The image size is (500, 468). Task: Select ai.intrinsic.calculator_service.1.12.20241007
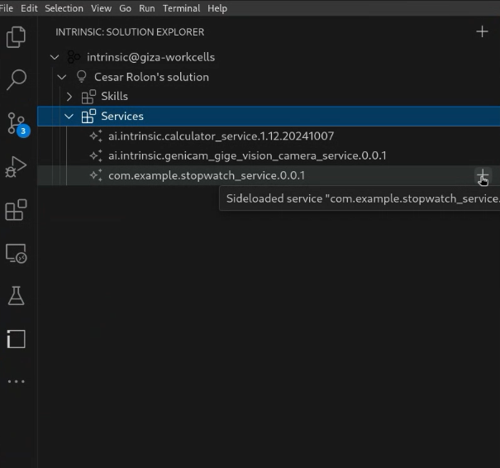pos(221,136)
